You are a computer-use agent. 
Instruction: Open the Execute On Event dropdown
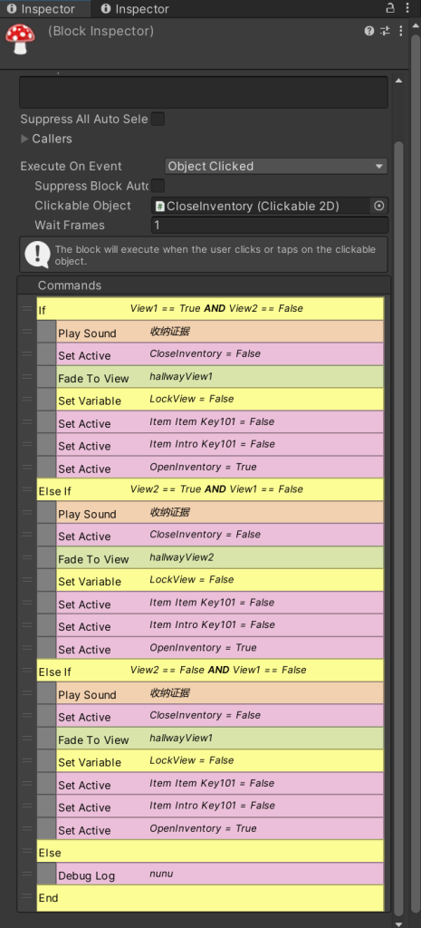point(276,167)
